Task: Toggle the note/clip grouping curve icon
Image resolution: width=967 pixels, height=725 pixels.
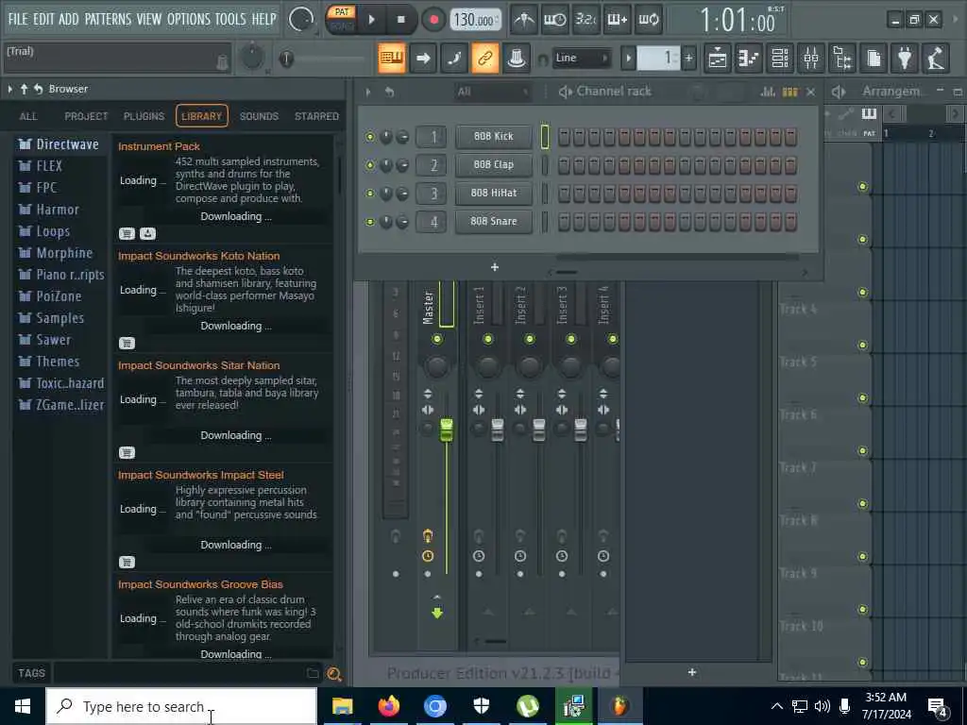Action: point(454,59)
